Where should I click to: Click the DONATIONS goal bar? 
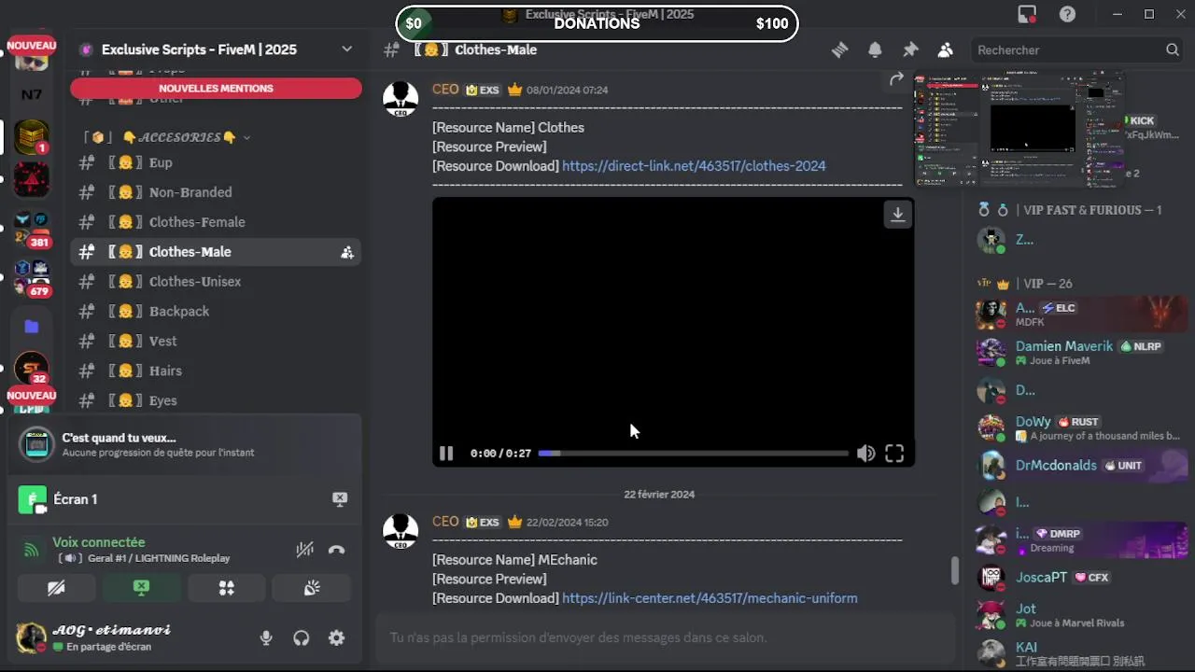tap(597, 23)
